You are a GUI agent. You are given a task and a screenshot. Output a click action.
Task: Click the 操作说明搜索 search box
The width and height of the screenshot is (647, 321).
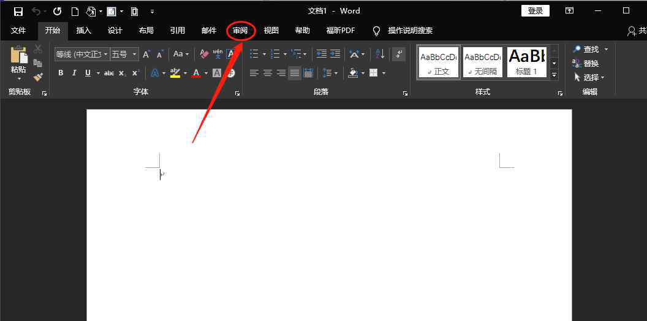click(x=410, y=31)
